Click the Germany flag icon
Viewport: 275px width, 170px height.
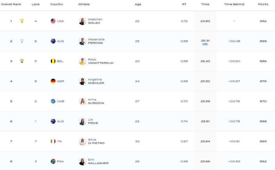(x=53, y=81)
